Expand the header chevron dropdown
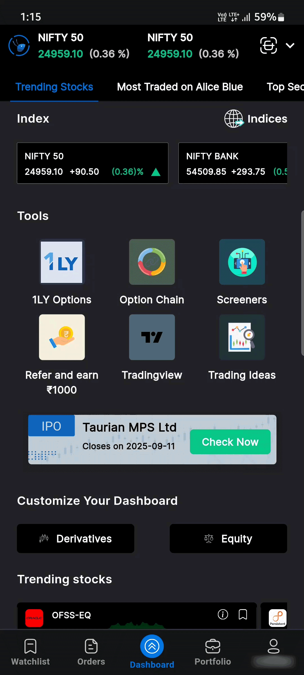 (x=290, y=45)
